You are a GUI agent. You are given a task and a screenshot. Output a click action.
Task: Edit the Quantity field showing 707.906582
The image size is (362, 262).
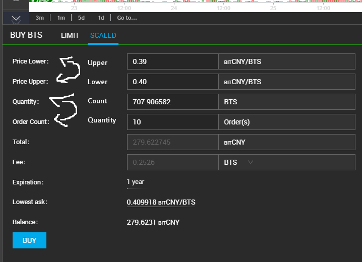[173, 102]
